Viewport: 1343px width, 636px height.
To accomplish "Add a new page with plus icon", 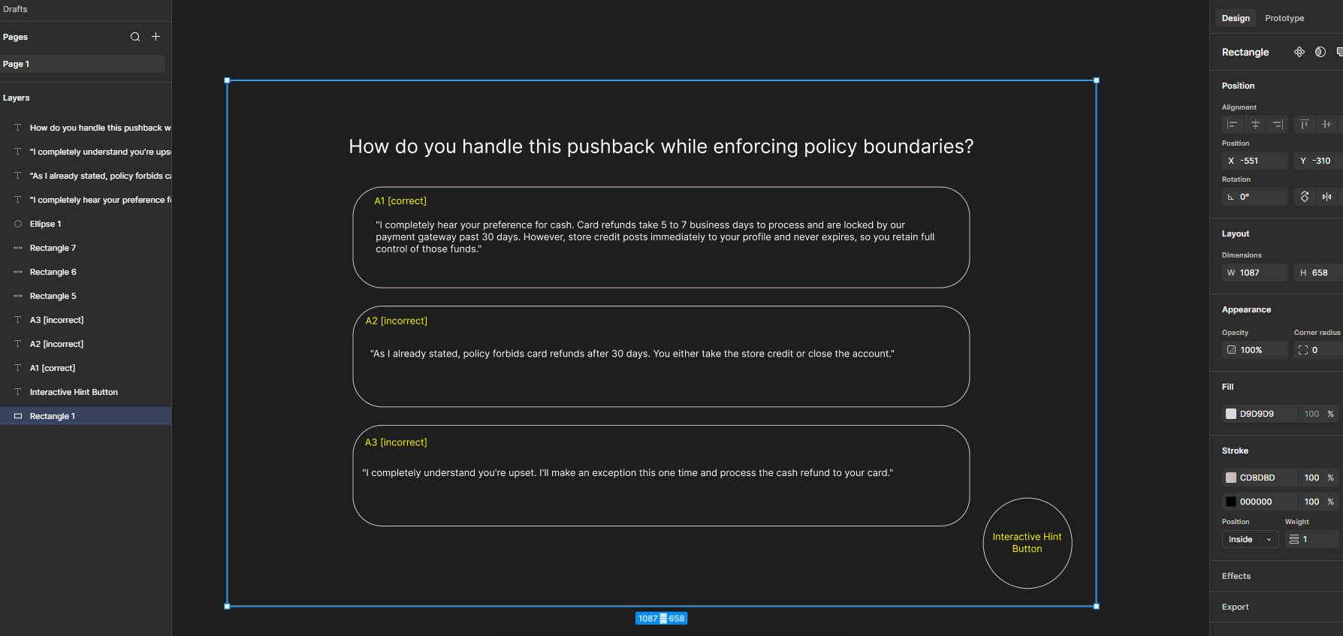I will [x=156, y=37].
